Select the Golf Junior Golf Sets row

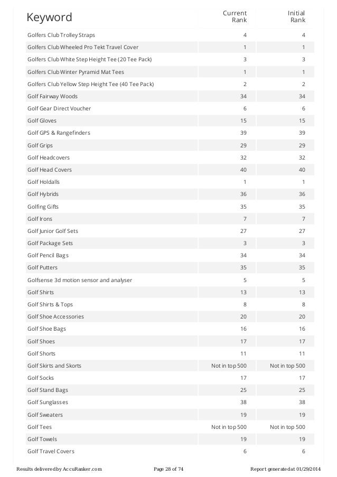pos(170,231)
